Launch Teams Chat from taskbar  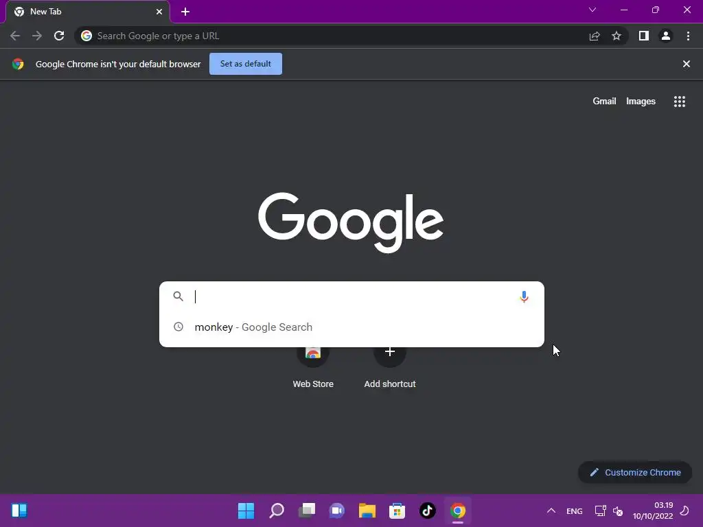336,511
